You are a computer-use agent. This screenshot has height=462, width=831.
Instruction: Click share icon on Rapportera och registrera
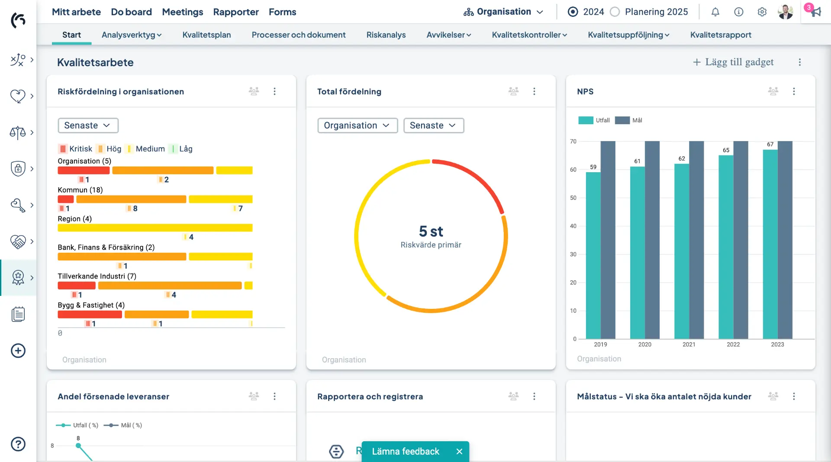514,396
